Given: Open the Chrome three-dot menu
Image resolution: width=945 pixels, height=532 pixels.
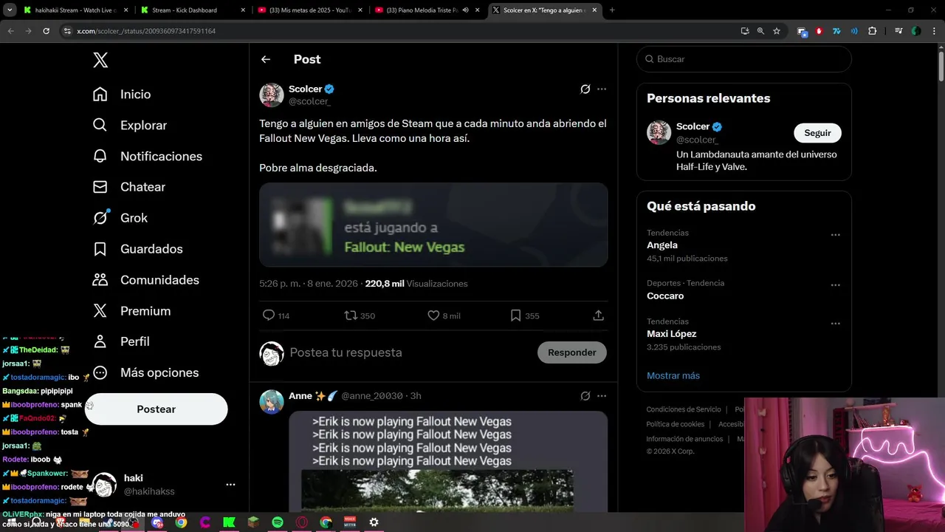Looking at the screenshot, I should coord(933,31).
